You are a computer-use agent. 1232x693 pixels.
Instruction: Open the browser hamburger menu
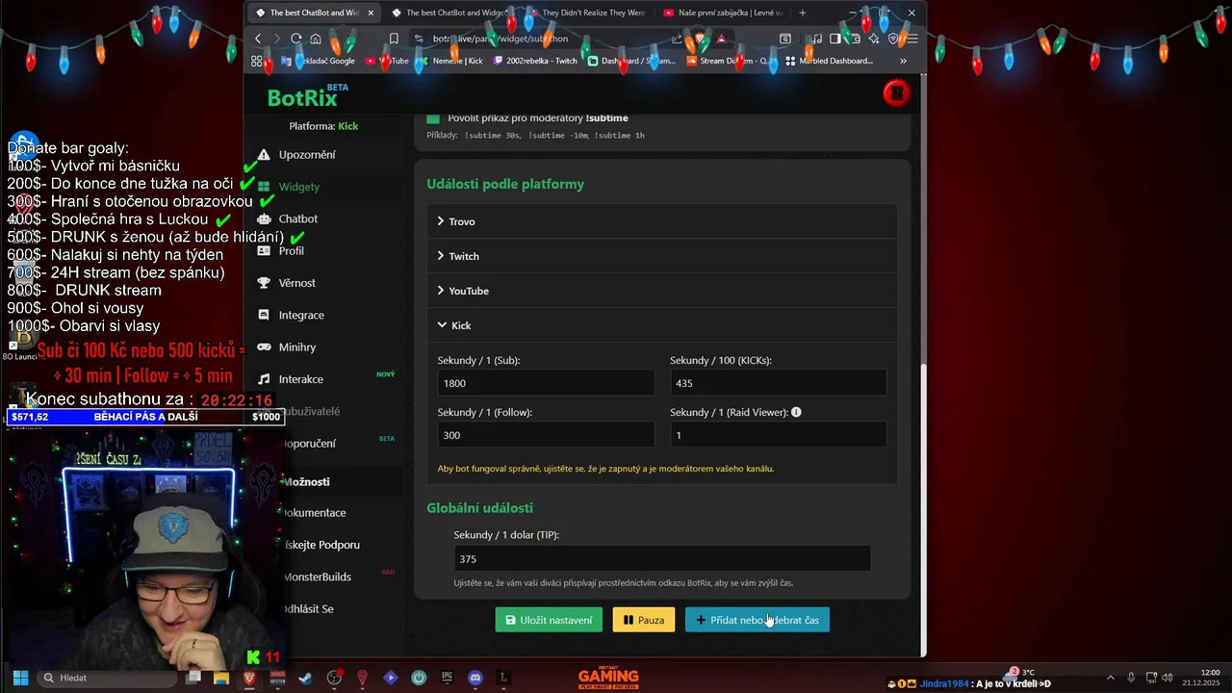[x=911, y=38]
